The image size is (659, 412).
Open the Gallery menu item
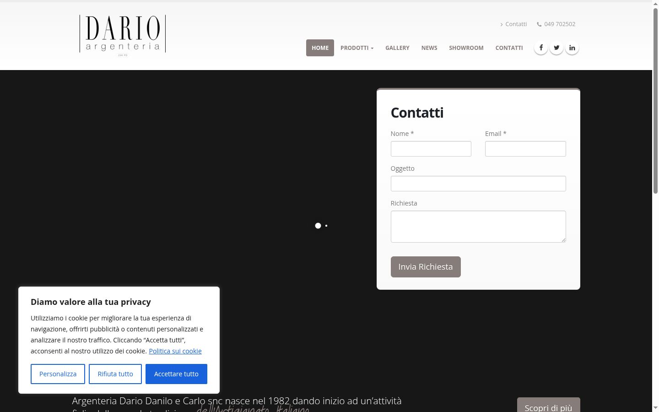(x=397, y=48)
